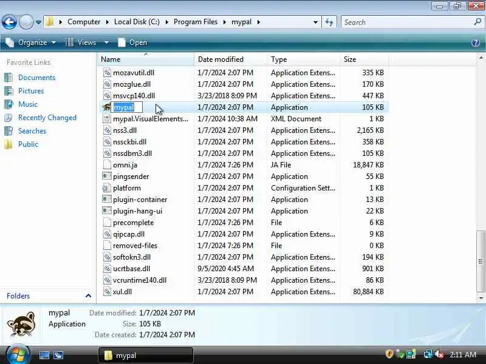Sort by Size column header
Image resolution: width=486 pixels, height=364 pixels.
pyautogui.click(x=364, y=59)
